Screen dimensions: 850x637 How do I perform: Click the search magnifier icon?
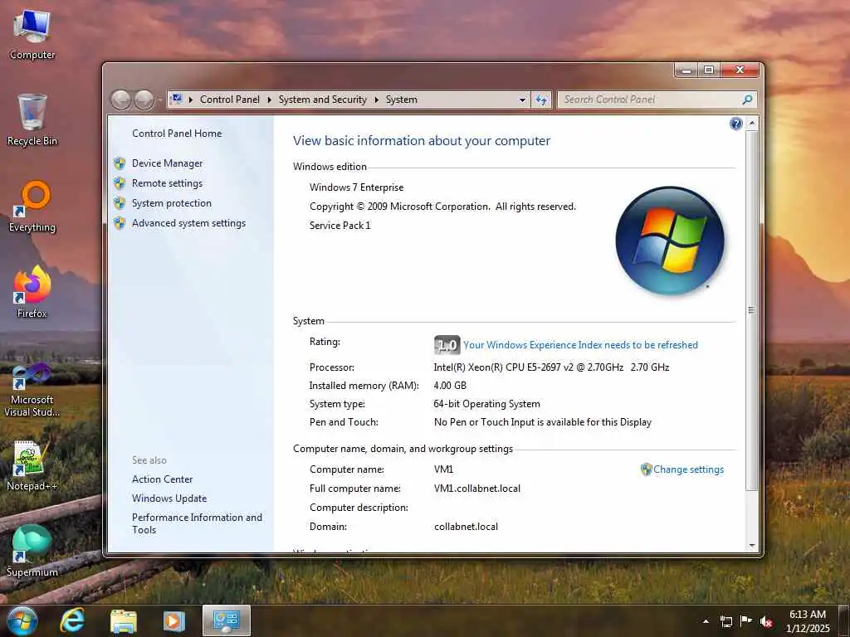pos(747,100)
